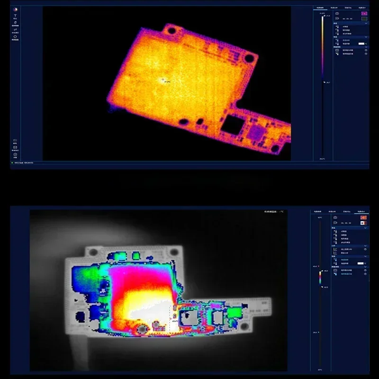This screenshot has width=379, height=379.
Task: Select the T text annotation tool
Action: (15, 16)
